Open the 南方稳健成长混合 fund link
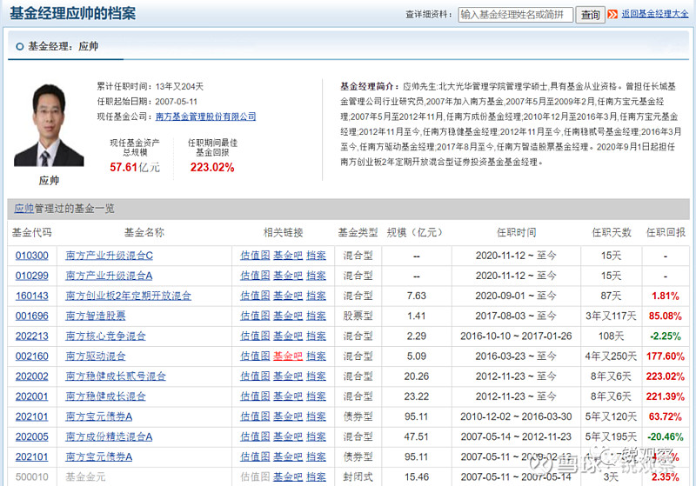The height and width of the screenshot is (486, 696). pyautogui.click(x=105, y=396)
